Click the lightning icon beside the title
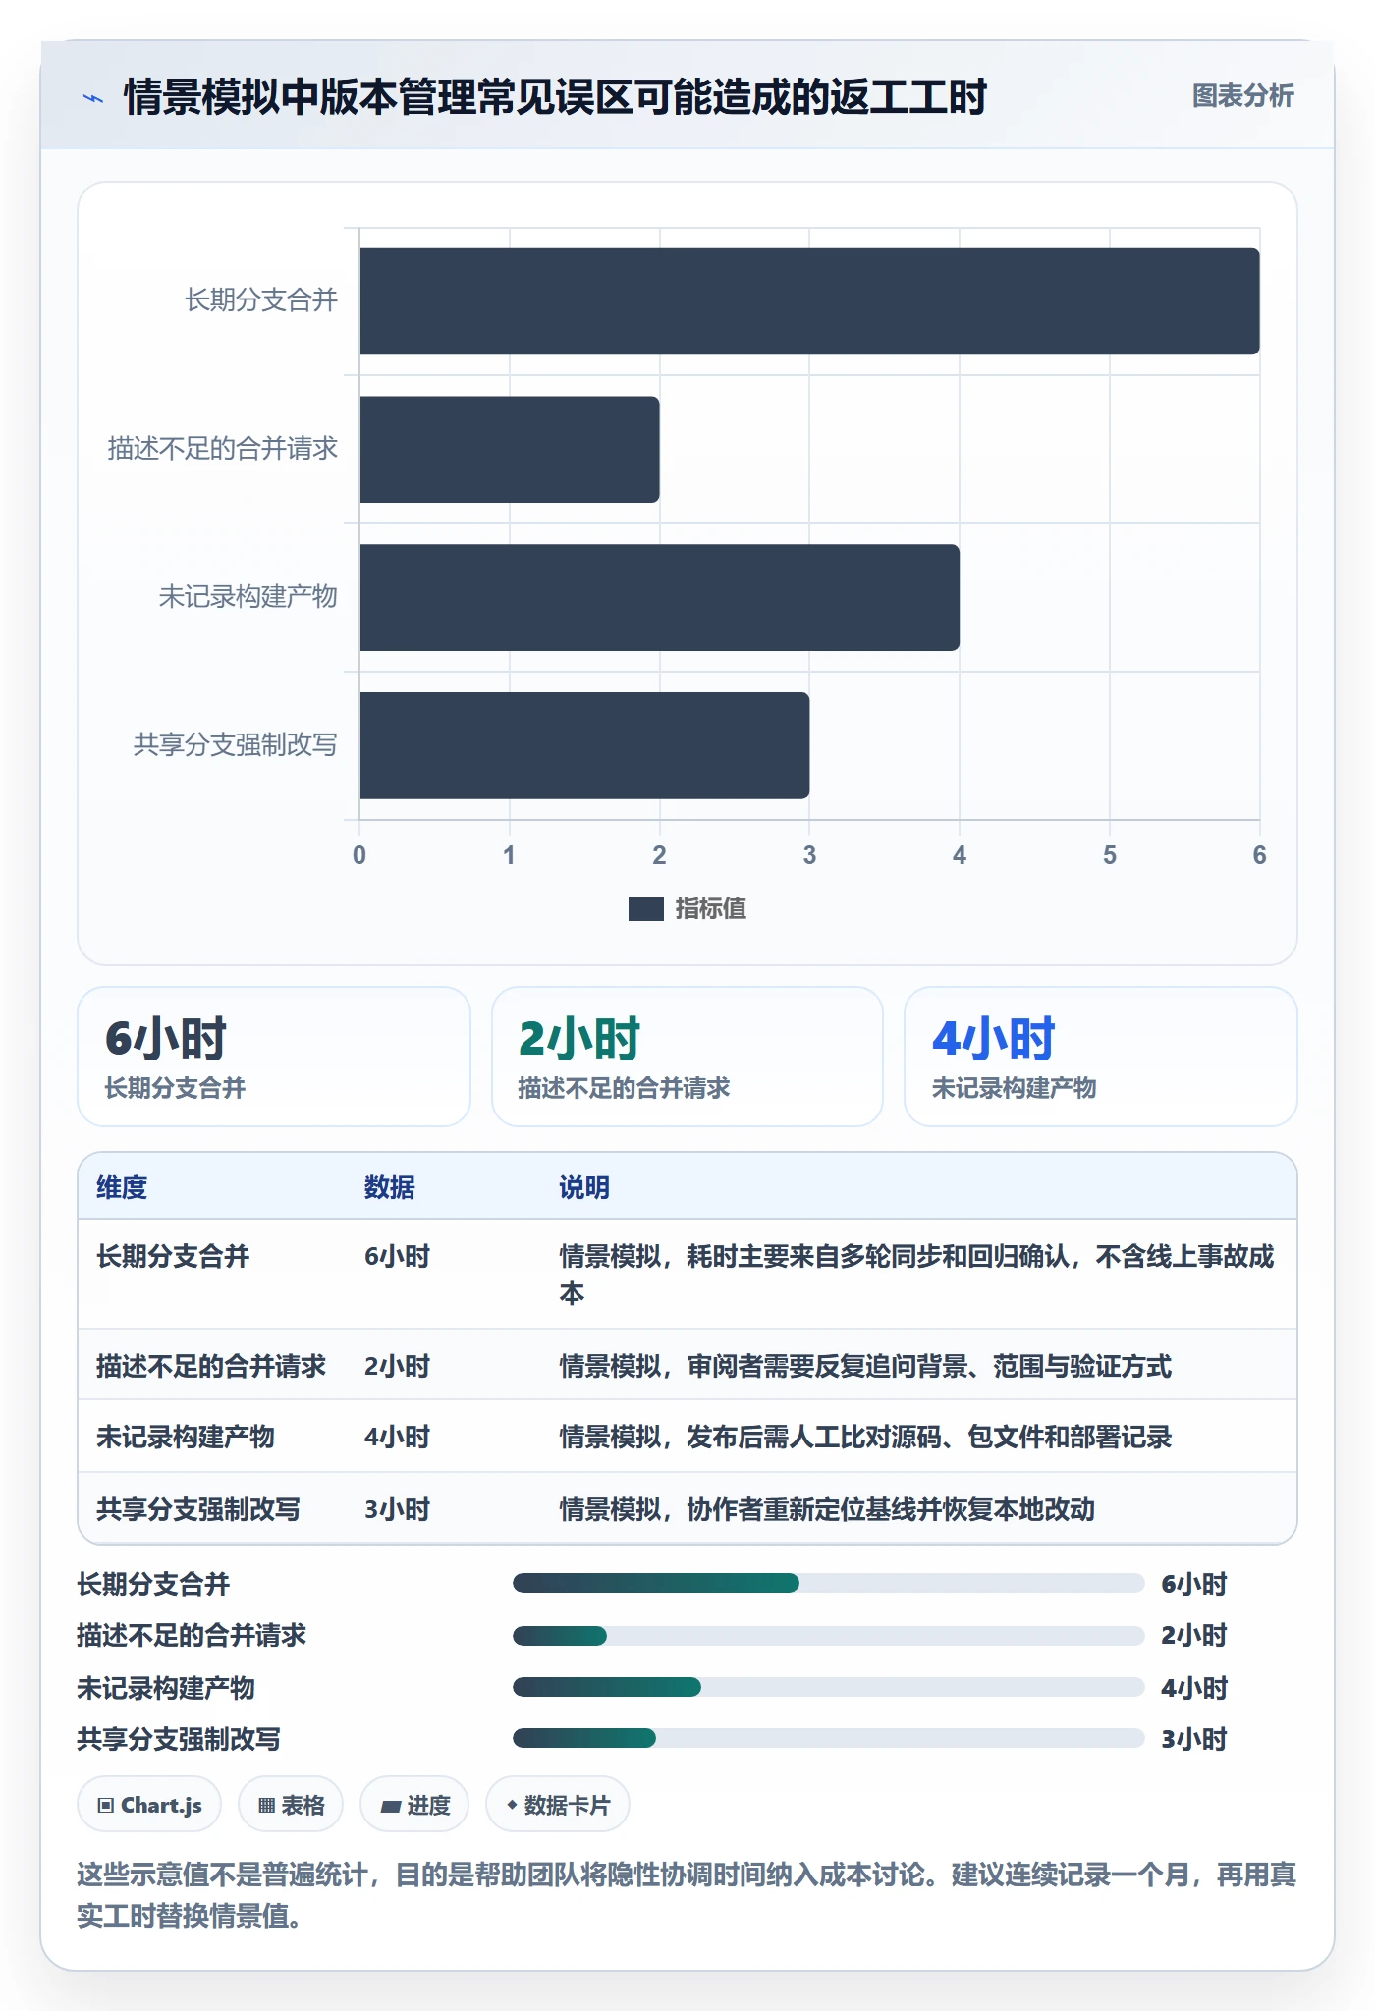 (93, 98)
